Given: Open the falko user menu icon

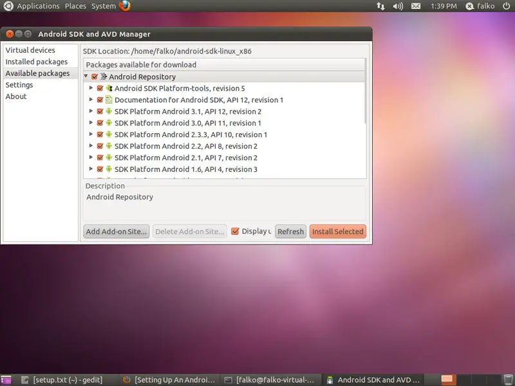Looking at the screenshot, I should click(470, 6).
